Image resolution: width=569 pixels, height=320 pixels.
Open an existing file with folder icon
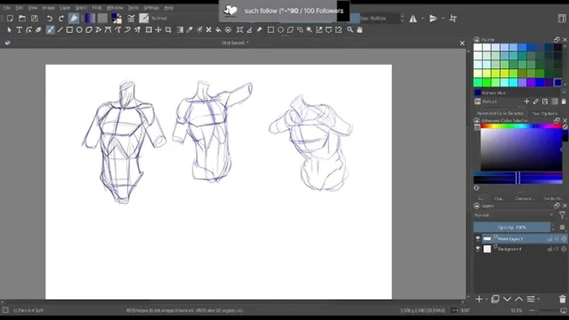pos(22,18)
